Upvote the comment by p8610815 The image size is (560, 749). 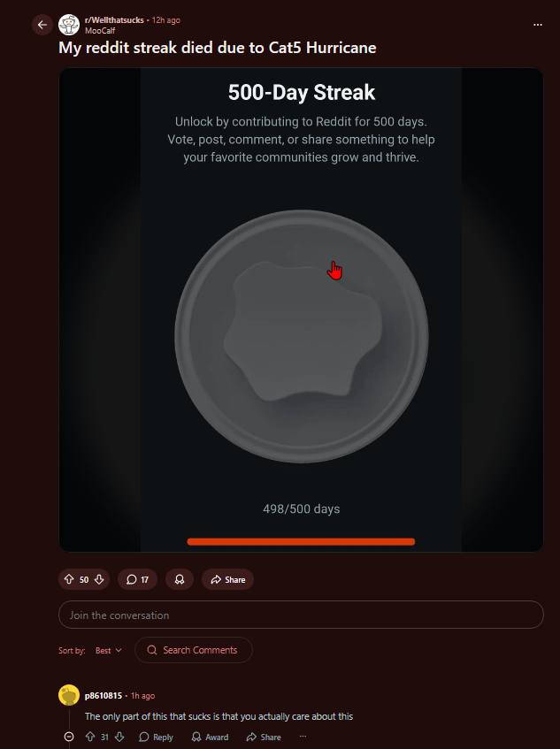(x=90, y=737)
